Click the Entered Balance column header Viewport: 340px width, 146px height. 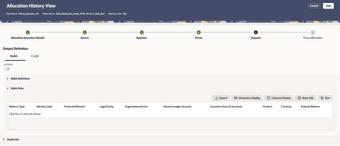pyautogui.click(x=316, y=107)
